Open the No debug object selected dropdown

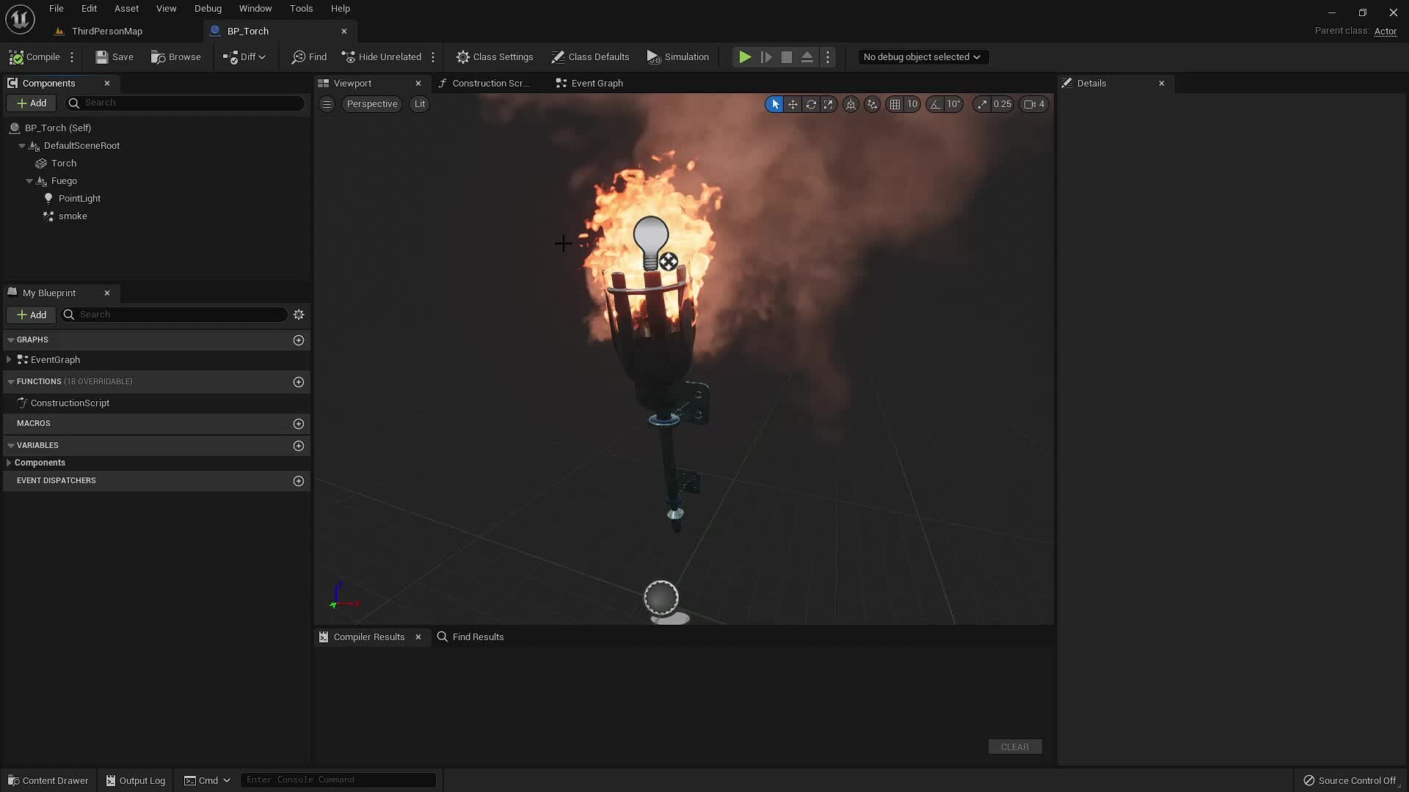pyautogui.click(x=922, y=56)
